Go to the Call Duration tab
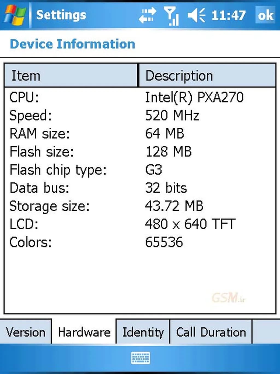280x374 pixels. click(x=211, y=332)
